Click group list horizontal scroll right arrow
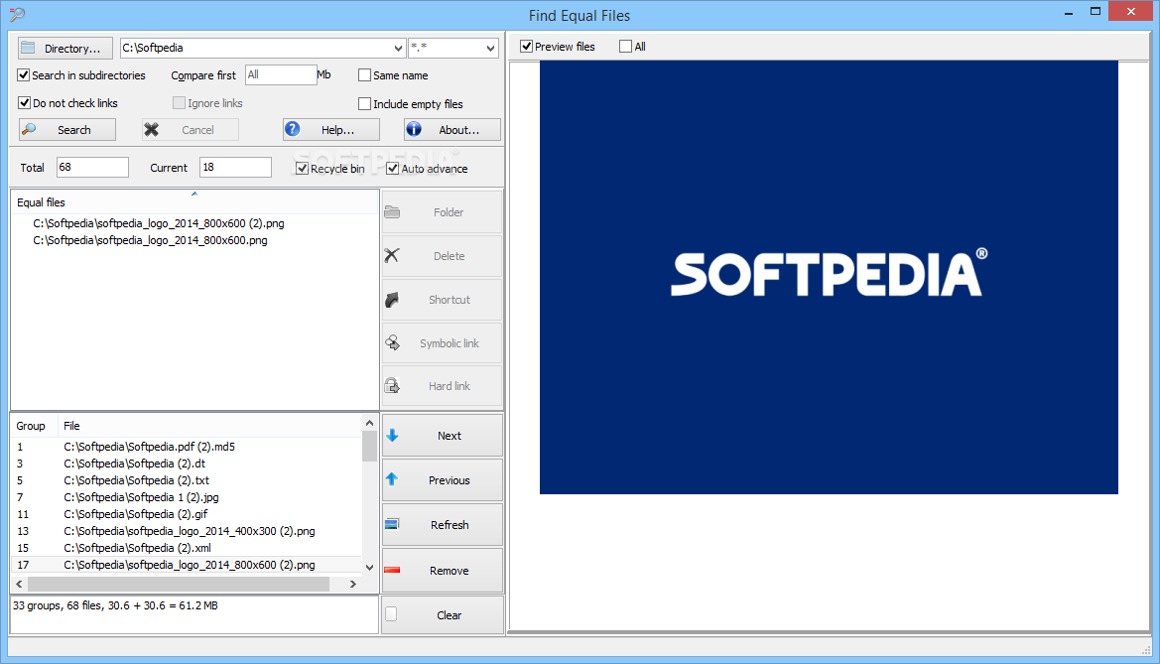This screenshot has width=1160, height=664. pyautogui.click(x=353, y=584)
